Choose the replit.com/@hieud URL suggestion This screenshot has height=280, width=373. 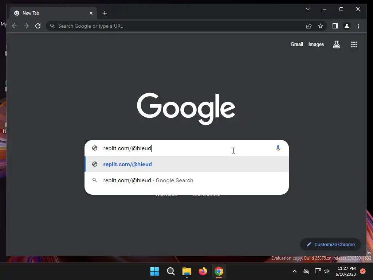(187, 164)
